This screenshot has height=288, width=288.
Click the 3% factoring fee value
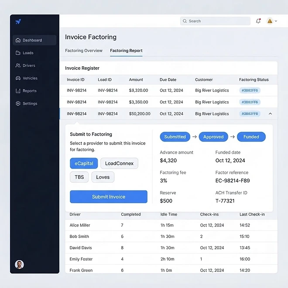(x=164, y=181)
